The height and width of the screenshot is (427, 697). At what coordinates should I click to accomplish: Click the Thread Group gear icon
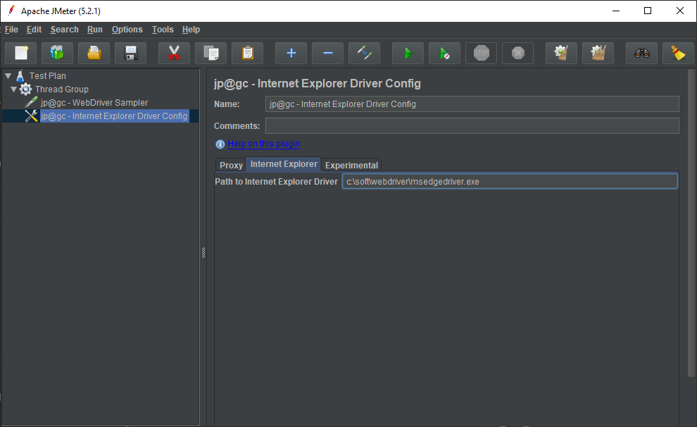26,89
